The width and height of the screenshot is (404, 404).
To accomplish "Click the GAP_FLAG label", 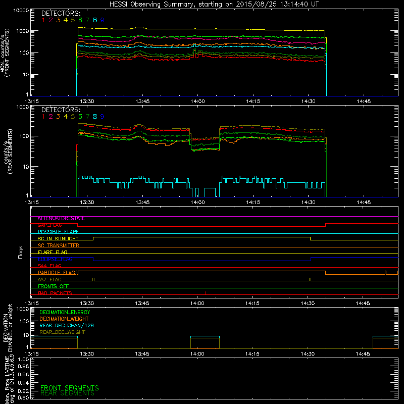I will [49, 225].
